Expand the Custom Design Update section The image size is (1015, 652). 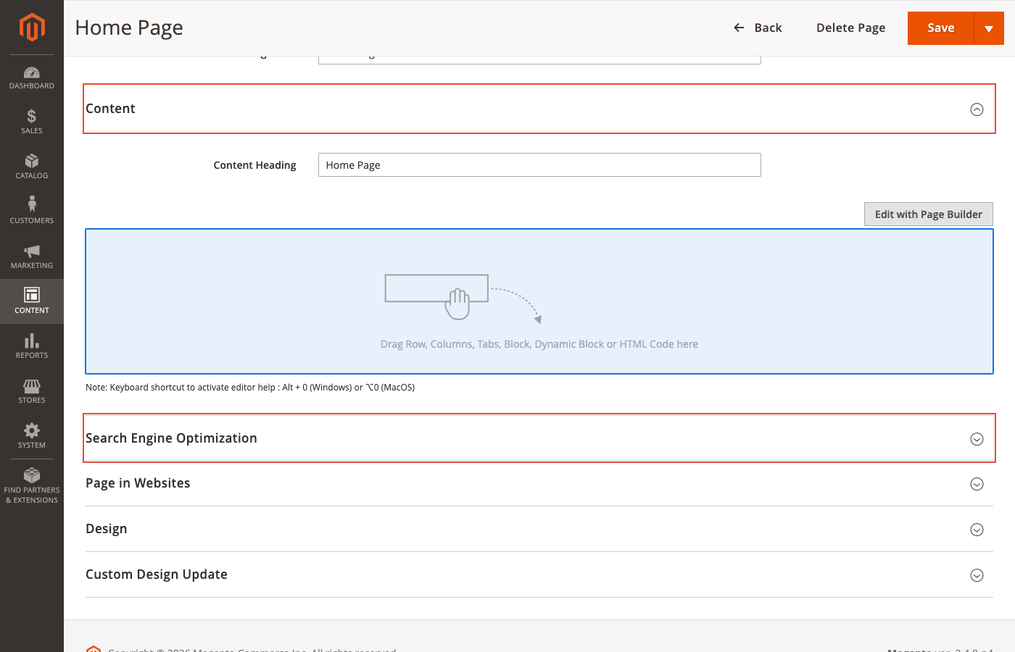[x=977, y=574]
